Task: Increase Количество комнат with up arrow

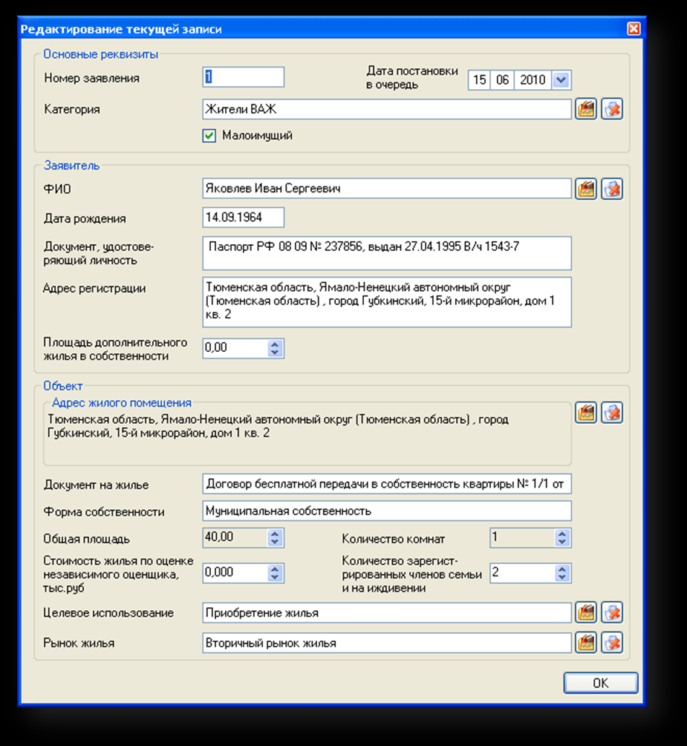Action: coord(561,533)
